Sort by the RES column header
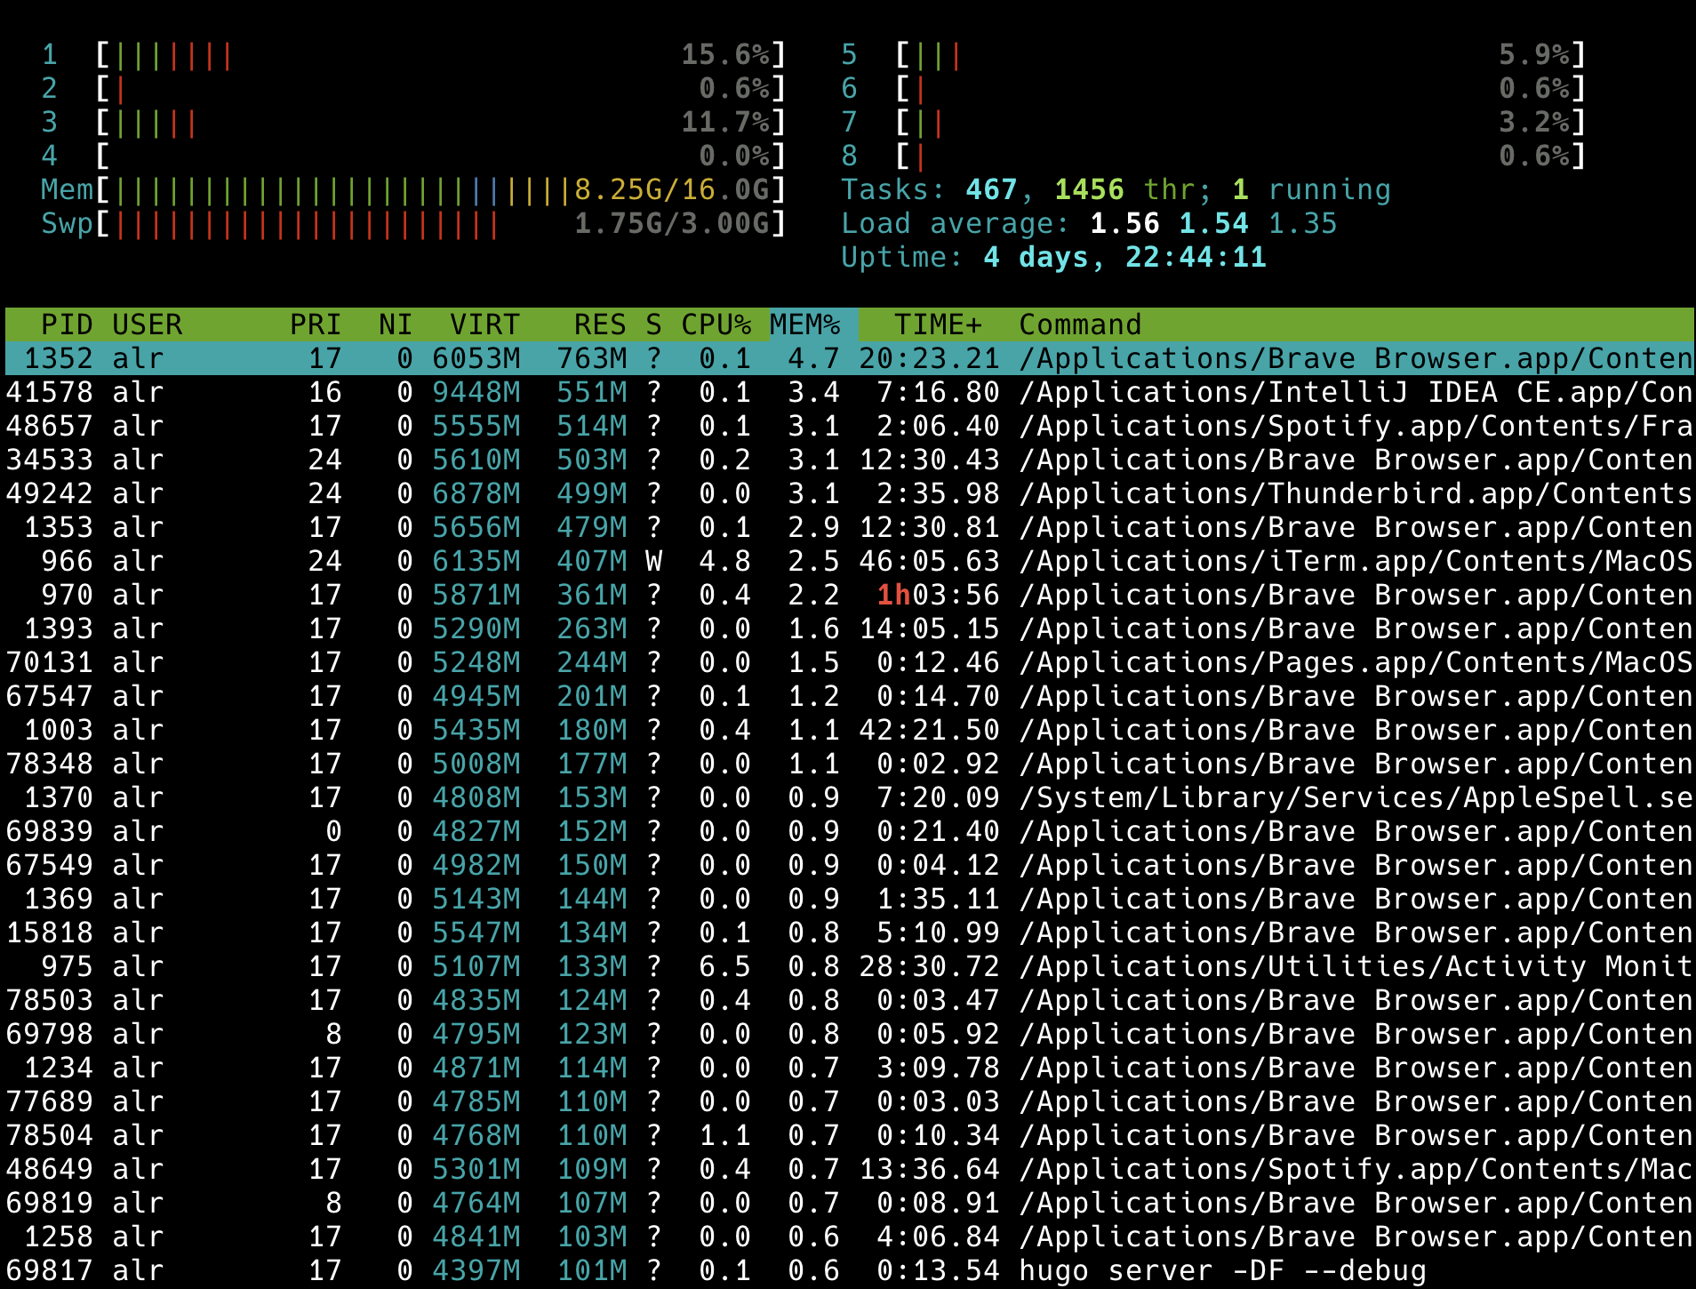The width and height of the screenshot is (1696, 1289). 600,324
